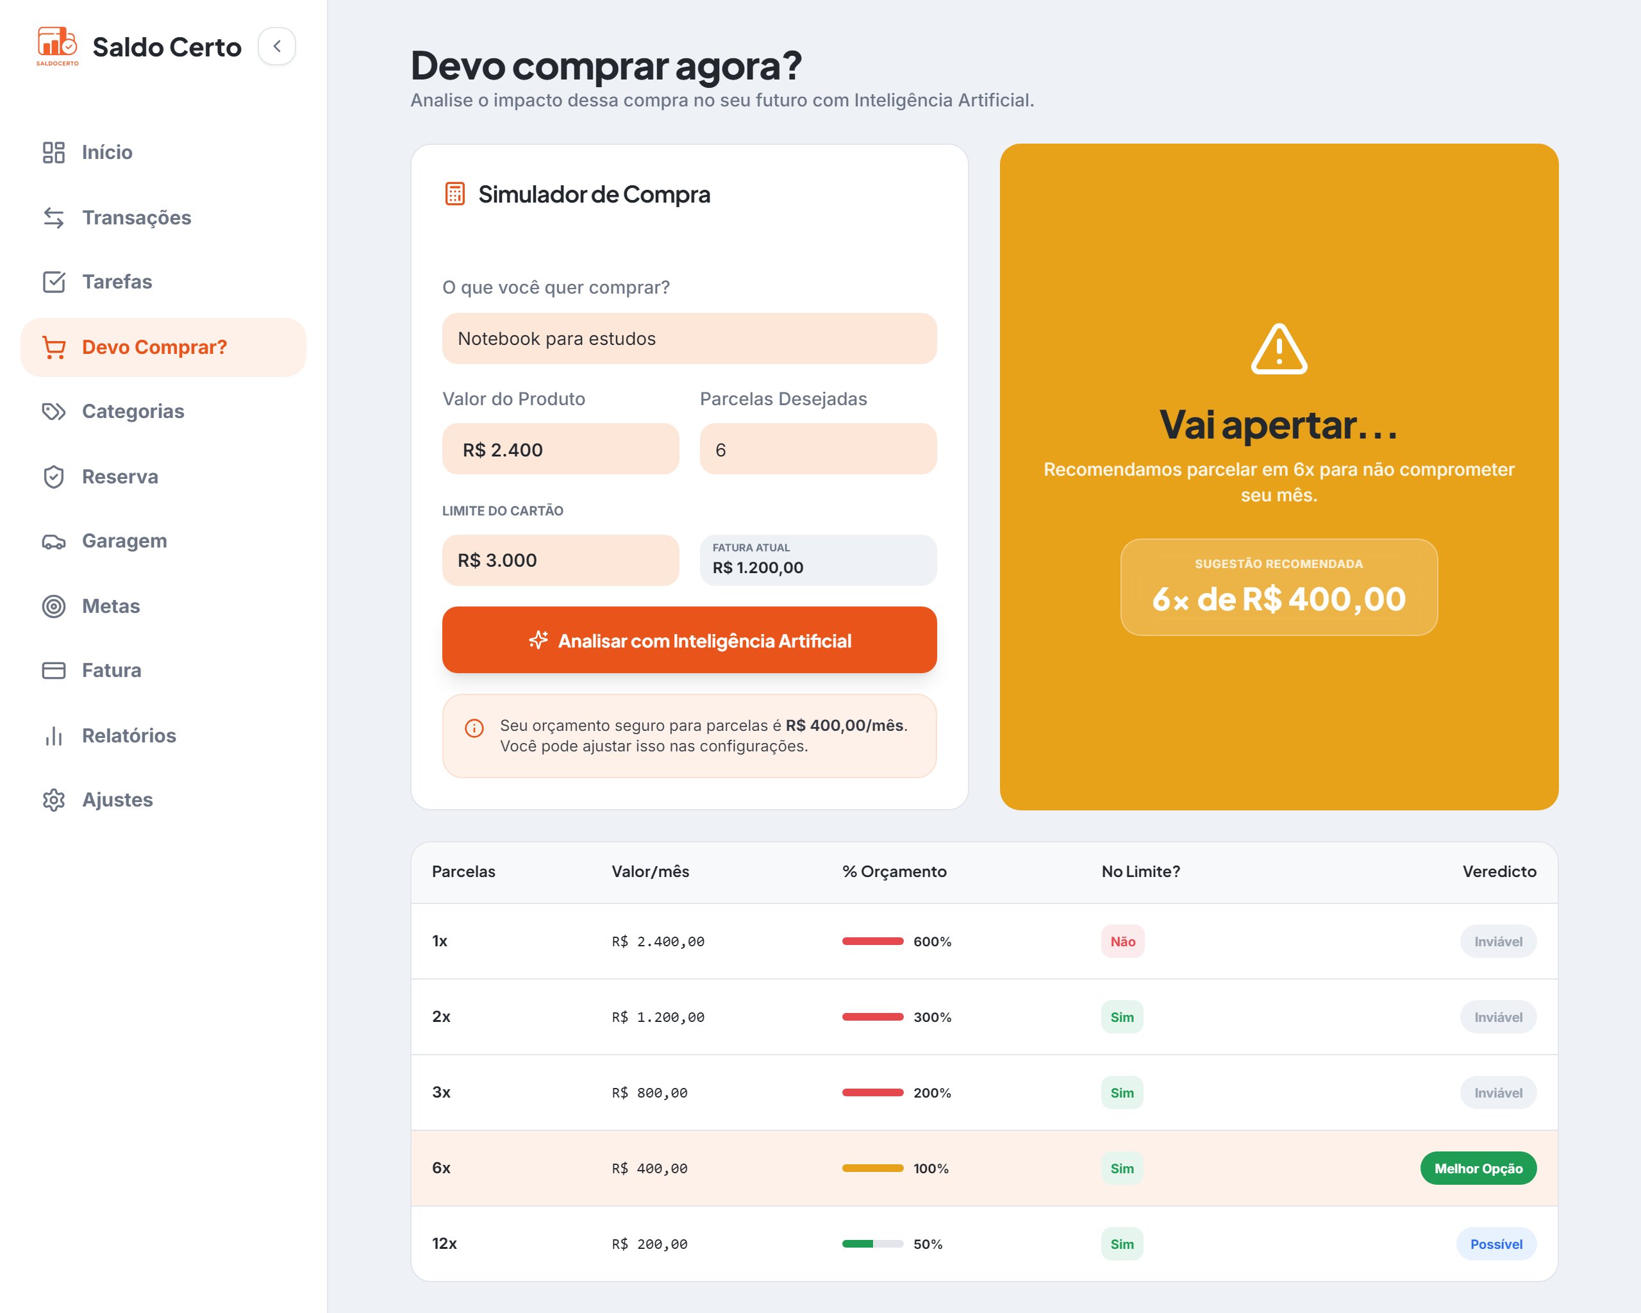Screen dimensions: 1641x1313
Task: Click the Devo Comprar shopping cart icon
Action: tap(54, 347)
